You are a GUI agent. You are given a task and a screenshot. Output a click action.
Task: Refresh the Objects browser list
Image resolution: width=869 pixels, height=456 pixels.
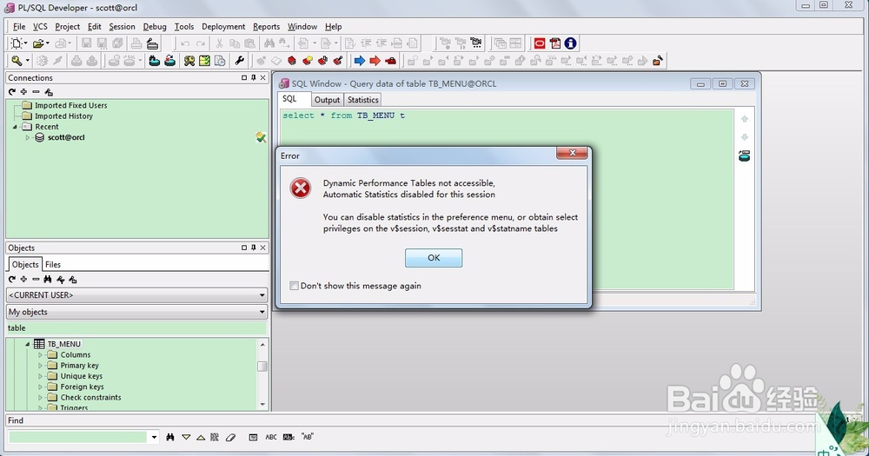coord(11,280)
